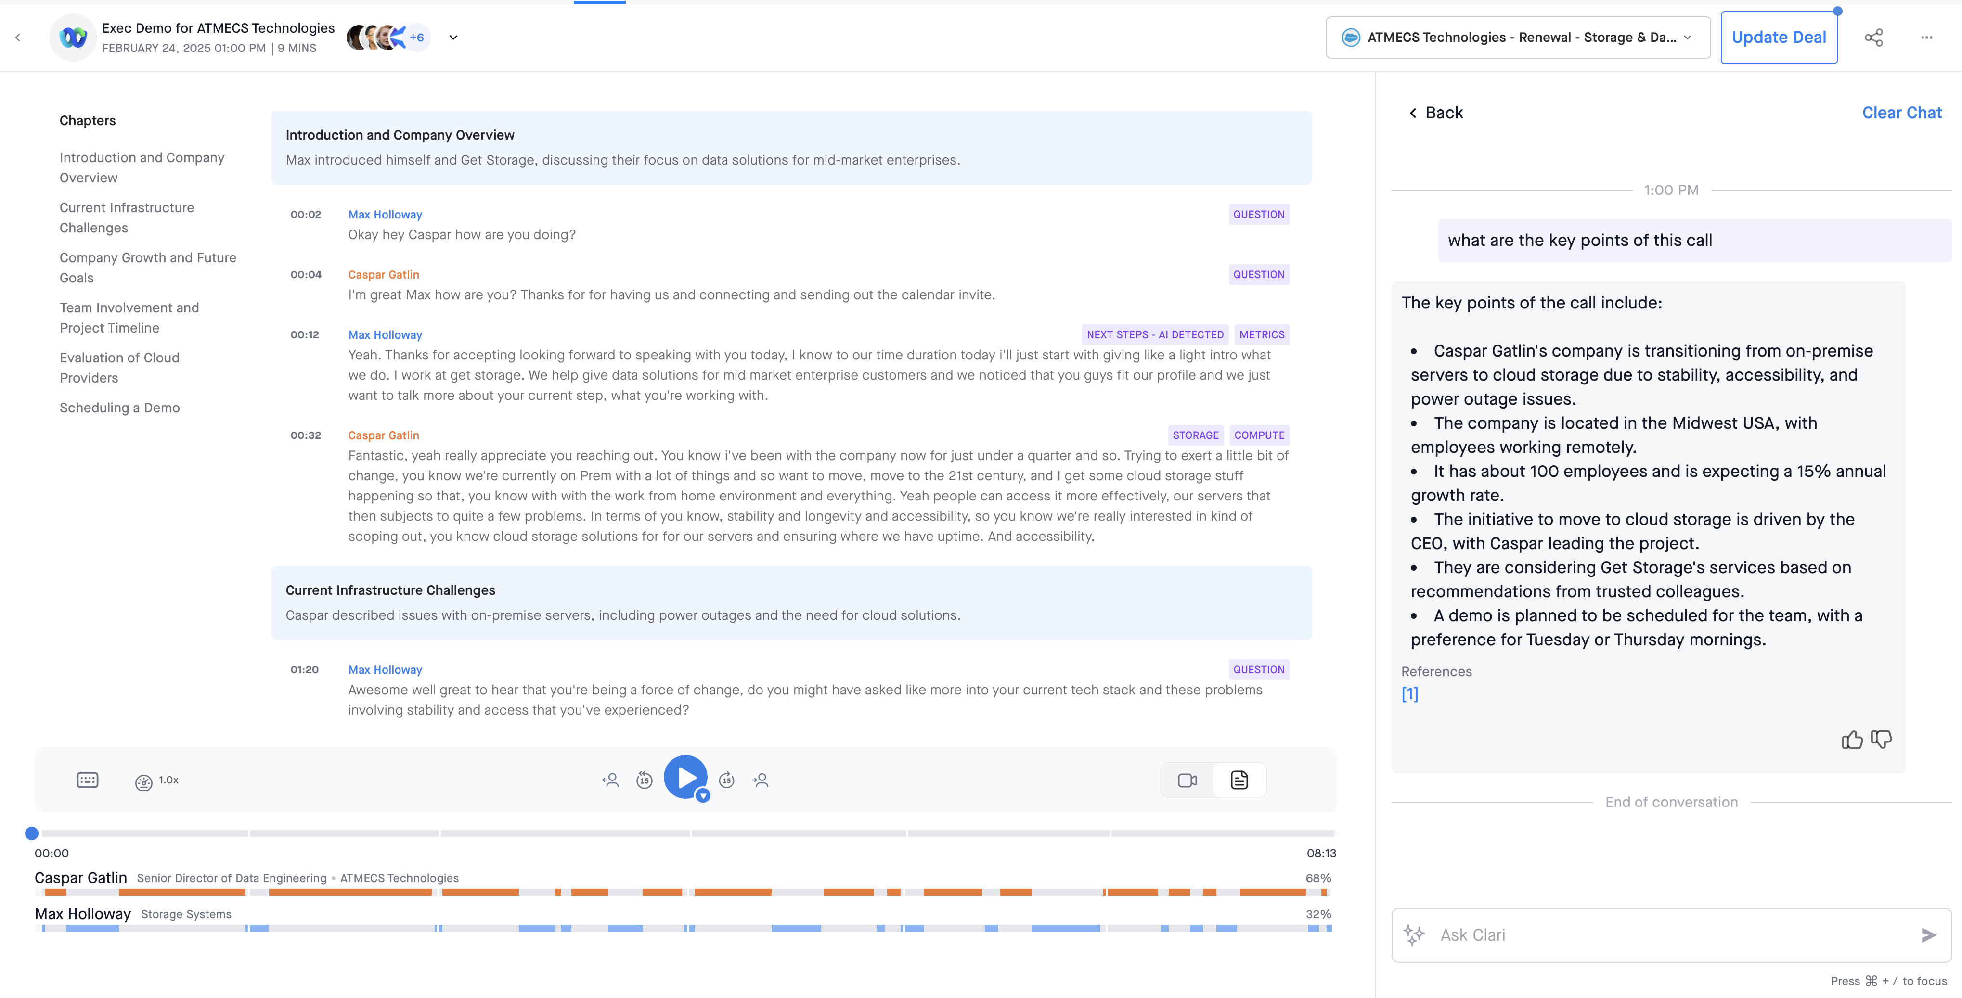Open the ATMECS Technologies deal dropdown
Viewport: 1962px width, 998px height.
(1517, 38)
